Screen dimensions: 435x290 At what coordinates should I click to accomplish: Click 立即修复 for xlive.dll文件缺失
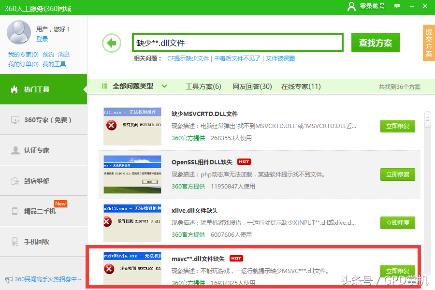[x=398, y=222]
